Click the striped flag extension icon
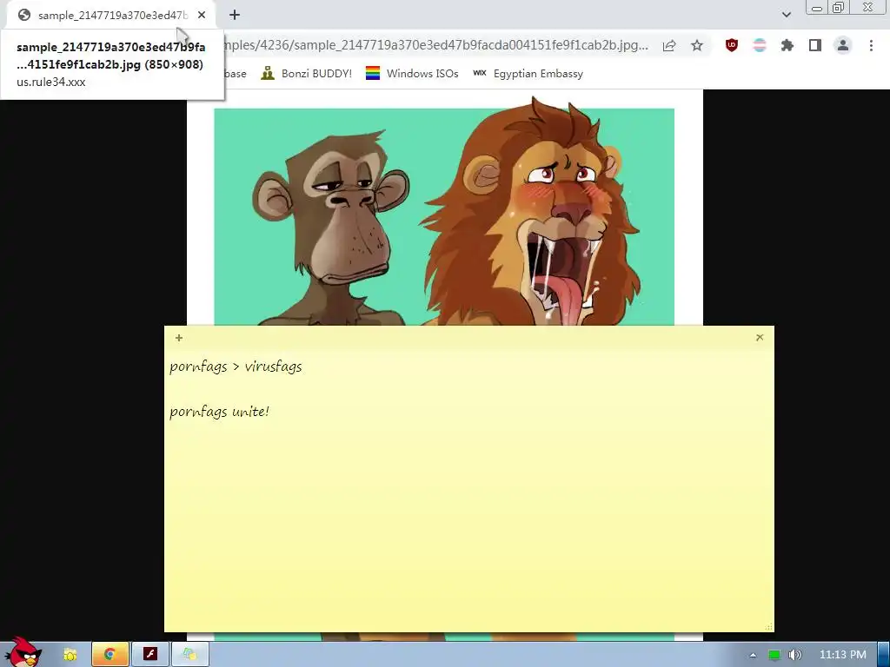The image size is (890, 667). (760, 45)
